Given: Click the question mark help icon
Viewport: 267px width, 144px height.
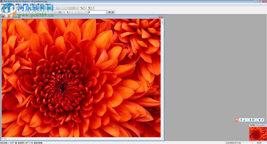Looking at the screenshot, I should pos(89,8).
